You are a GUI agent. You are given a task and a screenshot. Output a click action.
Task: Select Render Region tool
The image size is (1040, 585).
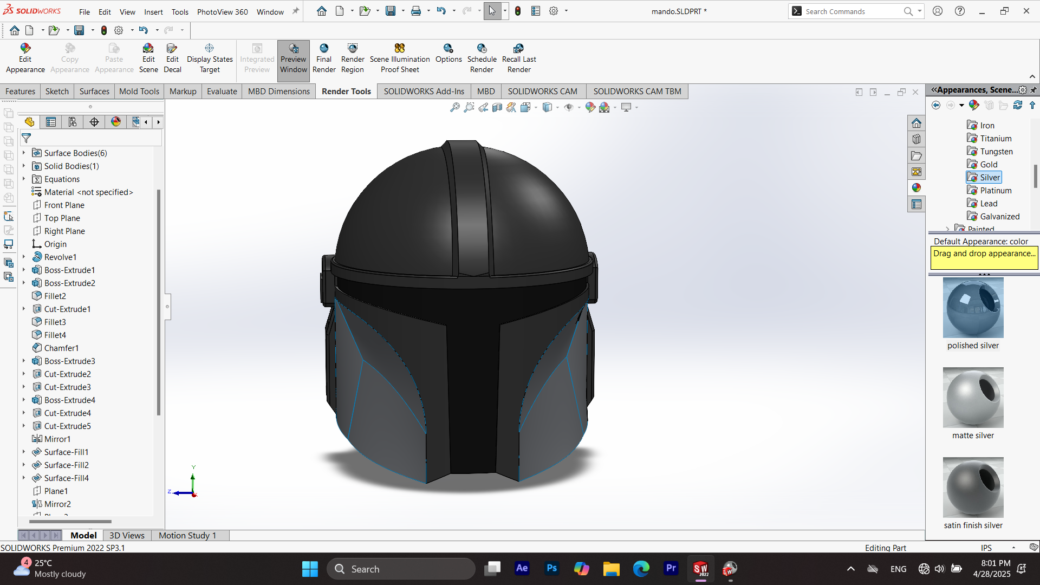click(x=353, y=58)
